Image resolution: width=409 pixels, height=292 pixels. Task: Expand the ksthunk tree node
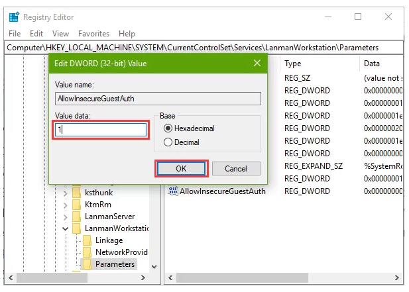coord(65,193)
